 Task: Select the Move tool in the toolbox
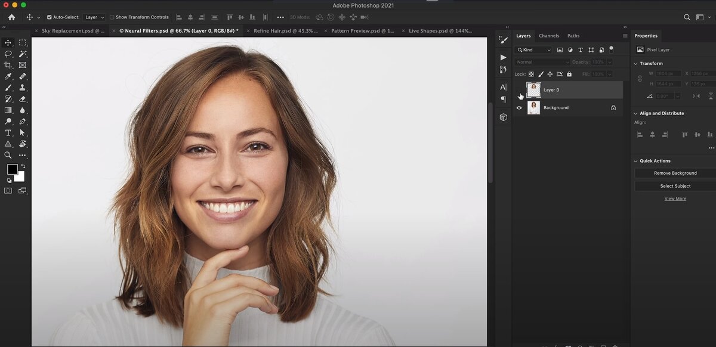tap(8, 42)
